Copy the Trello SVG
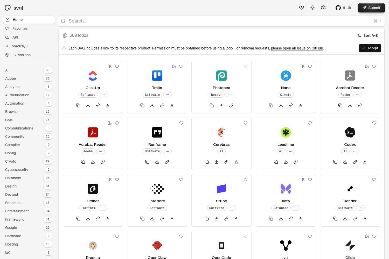The width and height of the screenshot is (389, 259). point(142,105)
